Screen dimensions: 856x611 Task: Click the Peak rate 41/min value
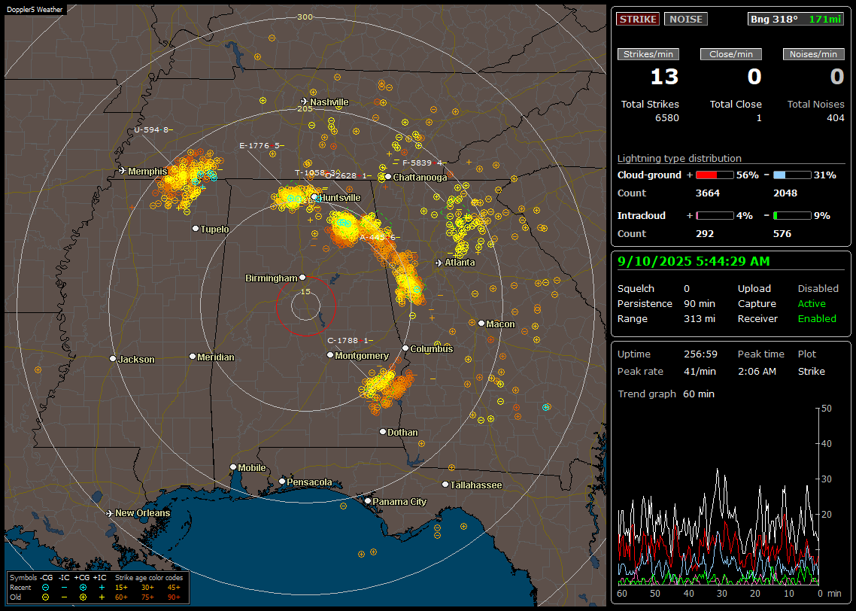tap(701, 371)
